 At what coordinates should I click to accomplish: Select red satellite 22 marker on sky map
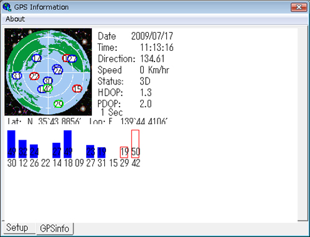34,76
